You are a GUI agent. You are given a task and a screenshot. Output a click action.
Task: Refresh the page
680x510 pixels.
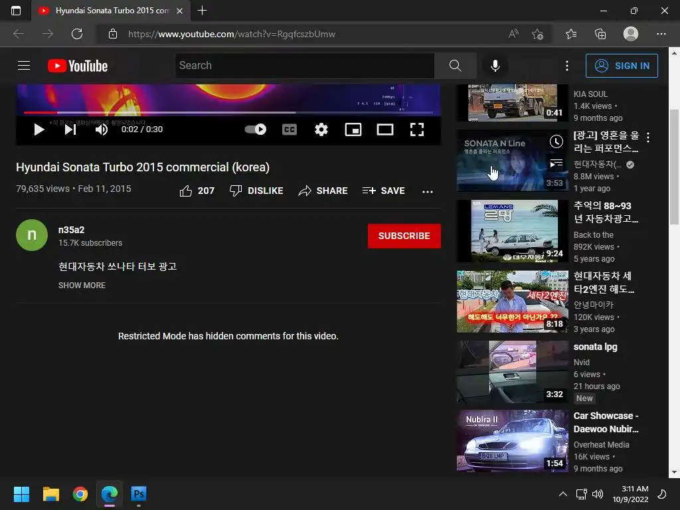coord(77,34)
